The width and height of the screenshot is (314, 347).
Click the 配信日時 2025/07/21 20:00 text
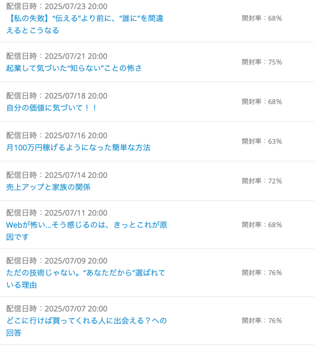click(x=57, y=56)
